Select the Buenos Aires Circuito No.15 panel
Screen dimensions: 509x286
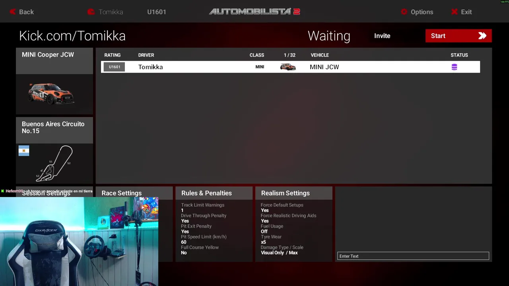point(54,150)
